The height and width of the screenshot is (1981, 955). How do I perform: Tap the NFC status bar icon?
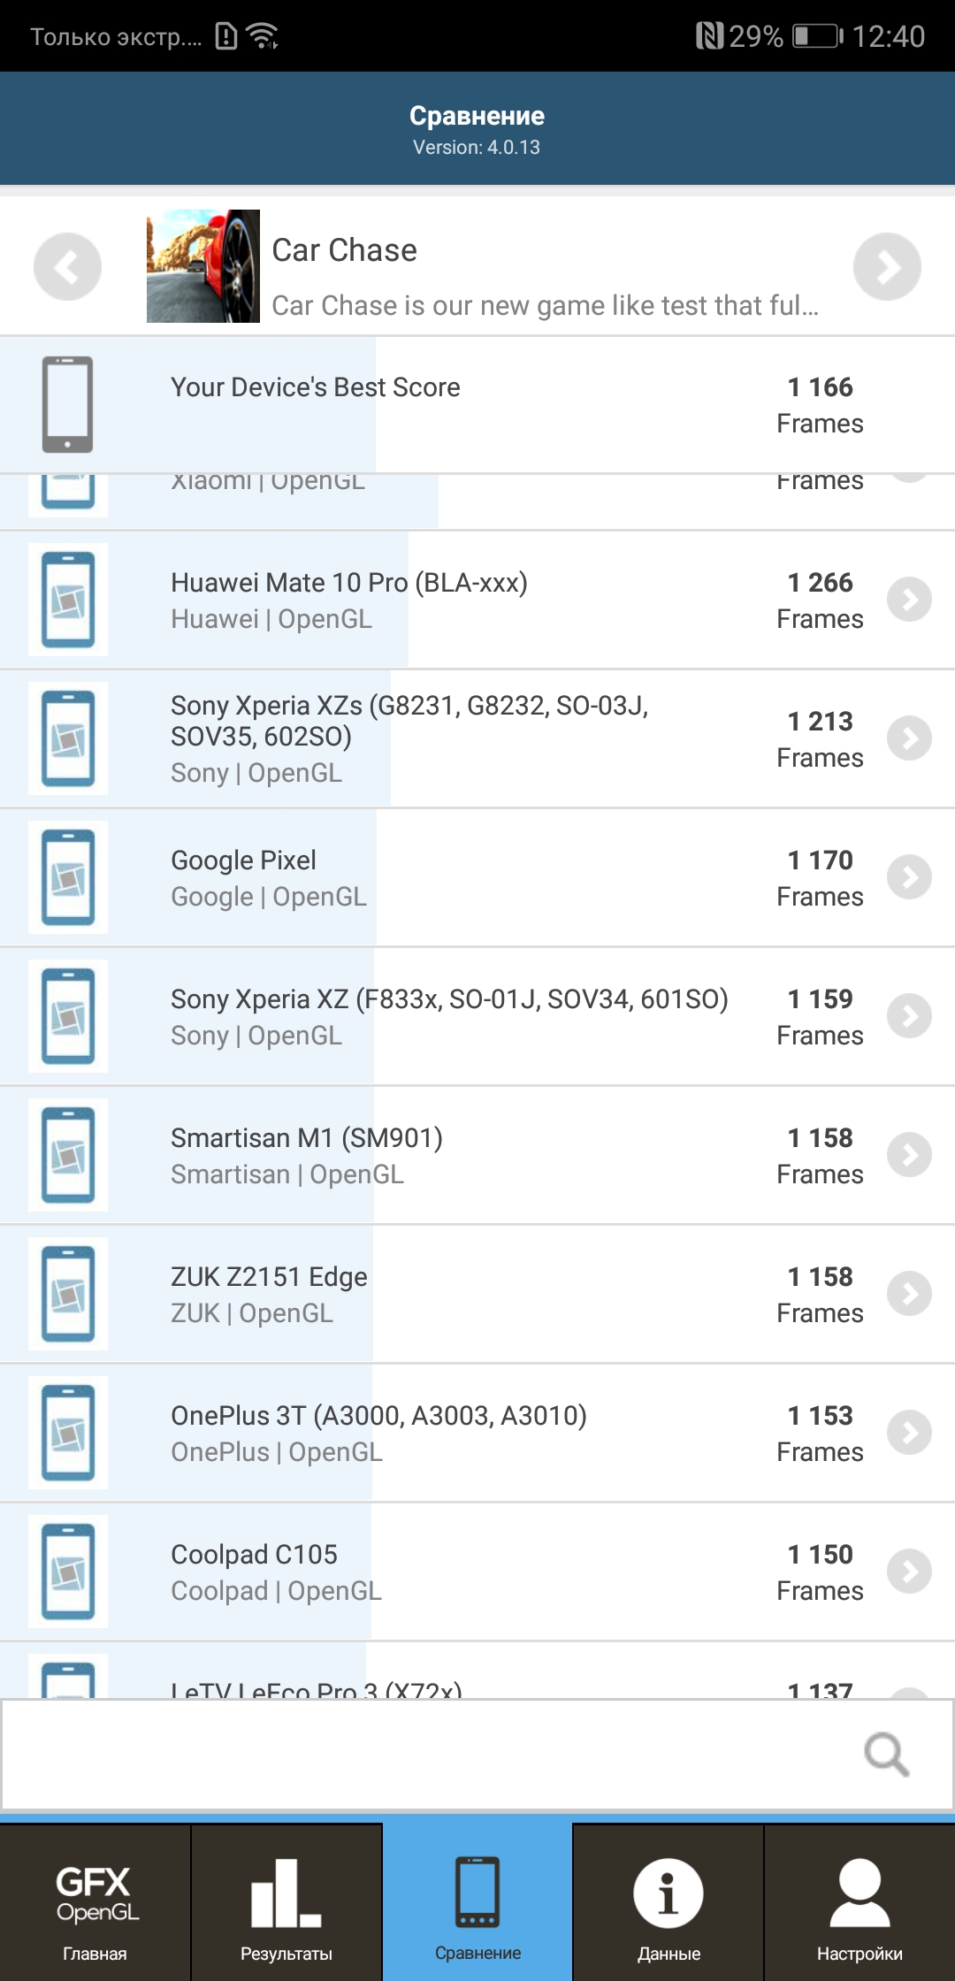709,36
